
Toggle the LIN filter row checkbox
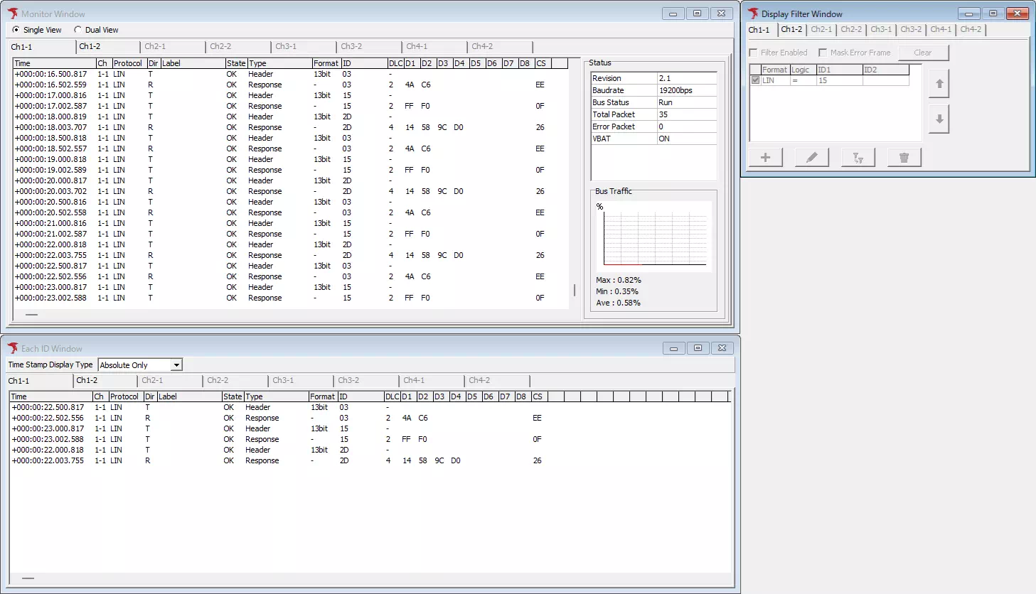coord(755,80)
